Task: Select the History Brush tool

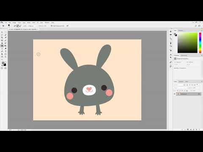Action: pos(5,43)
